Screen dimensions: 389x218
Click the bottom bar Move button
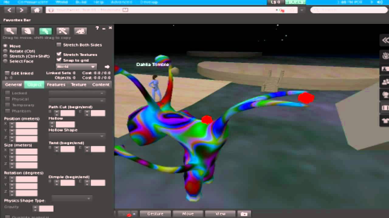[188, 214]
